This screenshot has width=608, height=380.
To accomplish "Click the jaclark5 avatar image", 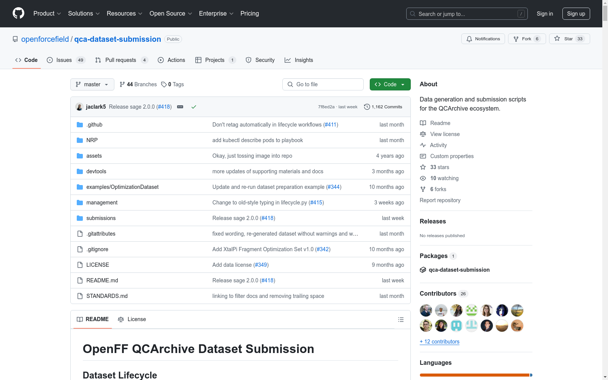I will [x=79, y=107].
